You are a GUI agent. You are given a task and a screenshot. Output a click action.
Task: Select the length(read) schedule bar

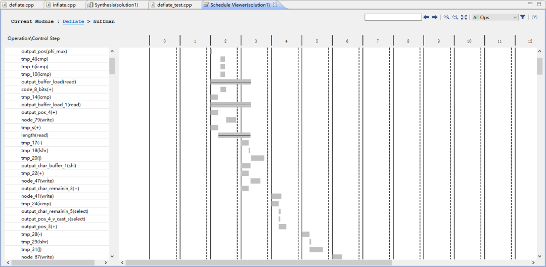pos(234,135)
